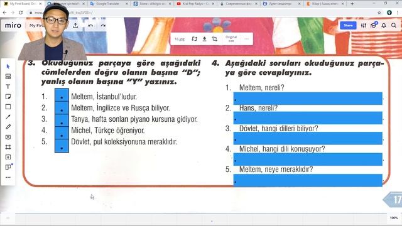
Task: Click blue answer bar under Dövlet, hangi dilleri
Action: click(x=308, y=138)
